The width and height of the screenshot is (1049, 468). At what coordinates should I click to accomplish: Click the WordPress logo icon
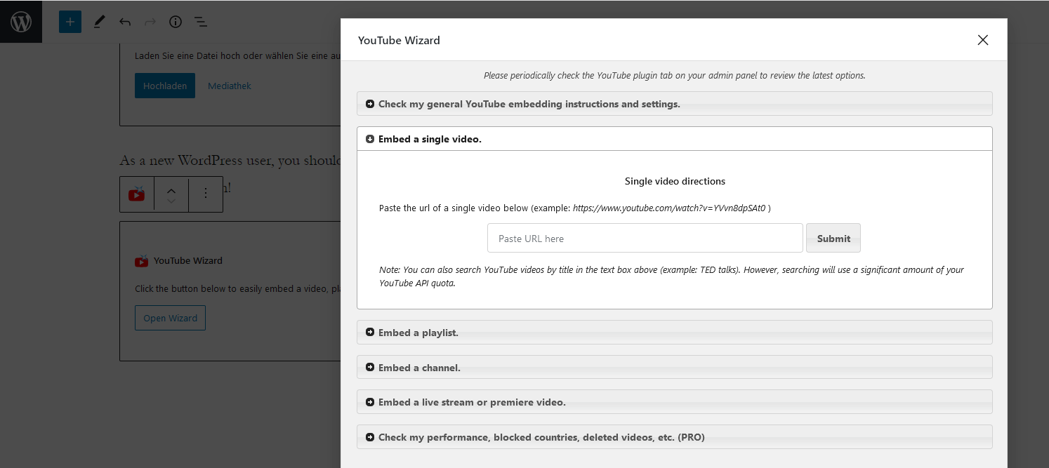21,22
